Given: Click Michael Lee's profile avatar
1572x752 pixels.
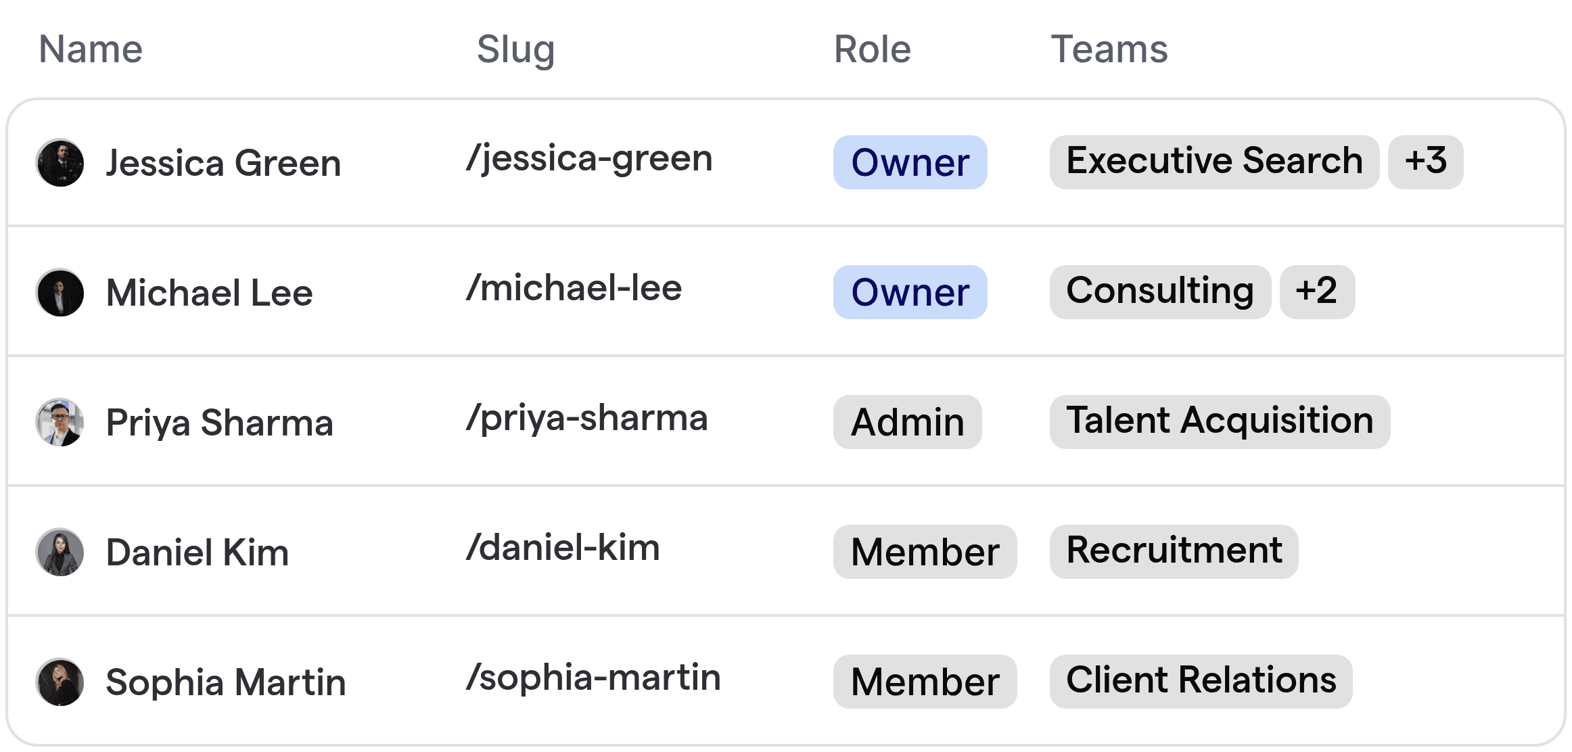Looking at the screenshot, I should 60,292.
